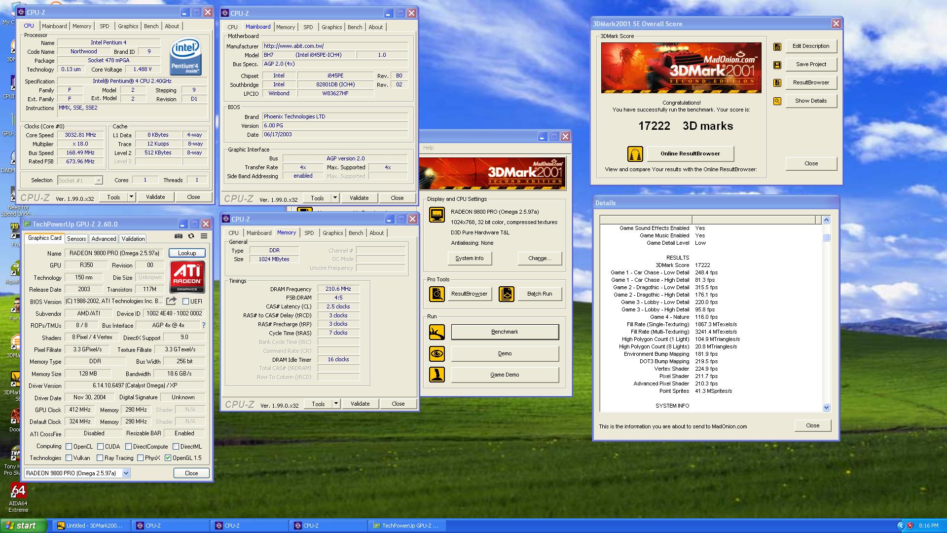
Task: Open Graphics tab in CPU-Z Mainboard window
Action: point(331,27)
